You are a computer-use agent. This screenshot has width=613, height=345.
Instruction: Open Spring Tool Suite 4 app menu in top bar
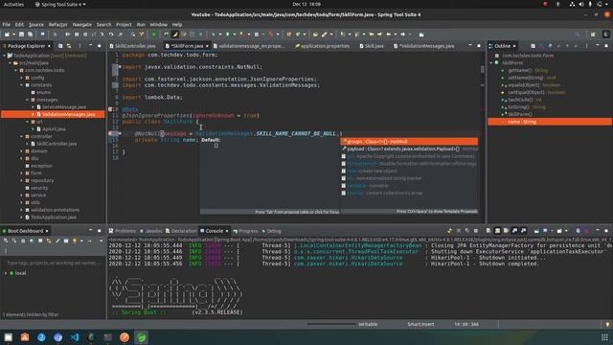tap(60, 4)
